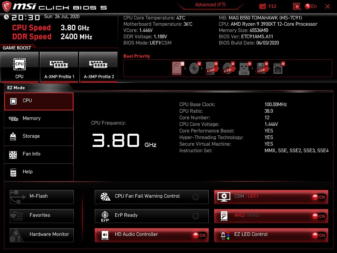The width and height of the screenshot is (337, 253).
Task: Select the hard disk boot device icon
Action: pos(177,68)
